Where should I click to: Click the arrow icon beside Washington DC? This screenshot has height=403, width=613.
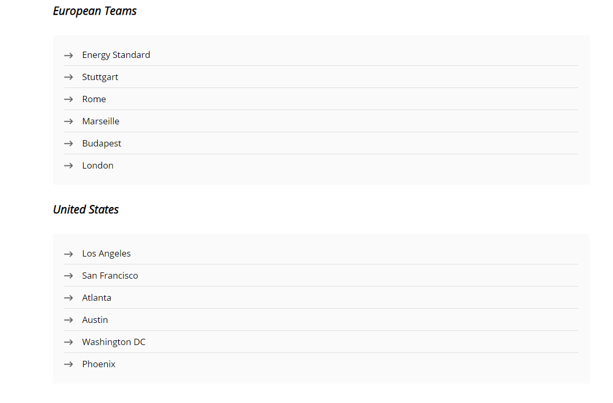(x=68, y=342)
